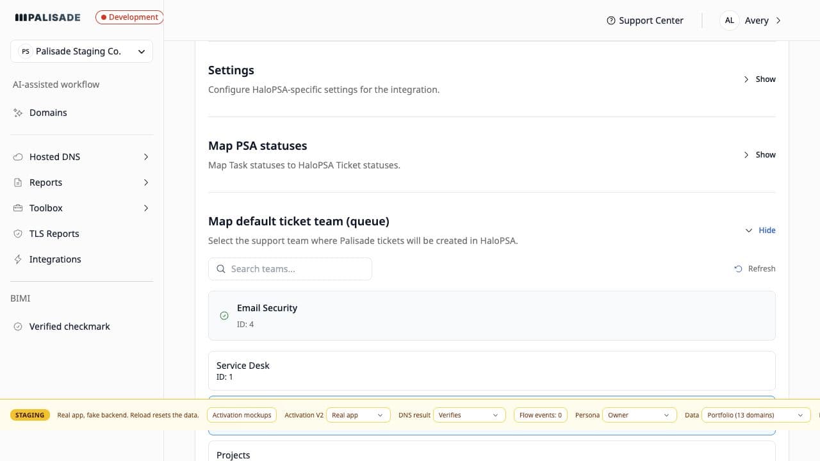
Task: Show the Map PSA statuses section
Action: point(760,155)
